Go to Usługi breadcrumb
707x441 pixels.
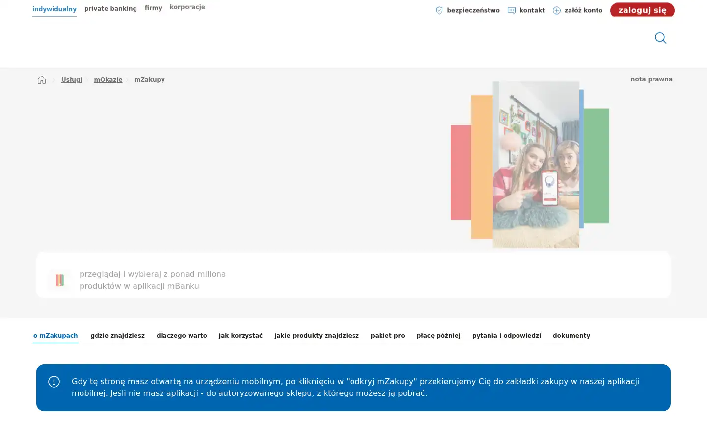pyautogui.click(x=72, y=80)
